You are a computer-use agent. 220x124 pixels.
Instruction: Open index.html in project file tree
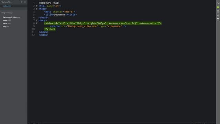click(x=7, y=20)
